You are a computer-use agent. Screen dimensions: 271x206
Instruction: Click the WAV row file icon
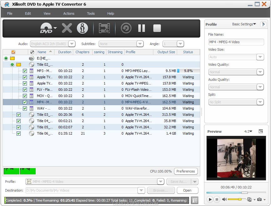coord(32,108)
